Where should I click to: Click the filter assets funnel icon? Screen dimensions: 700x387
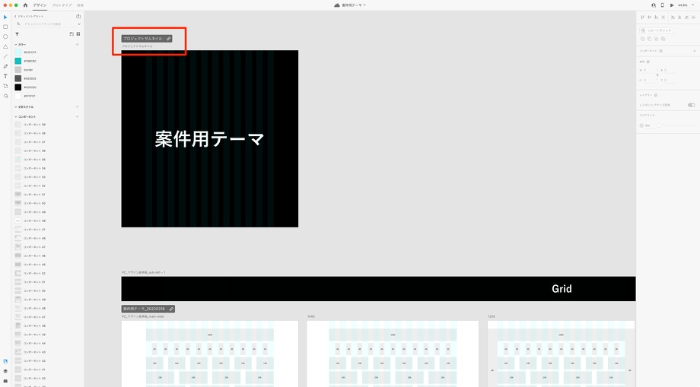[17, 34]
